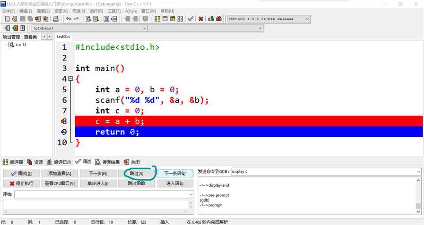The height and width of the screenshot is (225, 424).
Task: Click the right arrow of sidebar tab scroller
Action: point(50,37)
